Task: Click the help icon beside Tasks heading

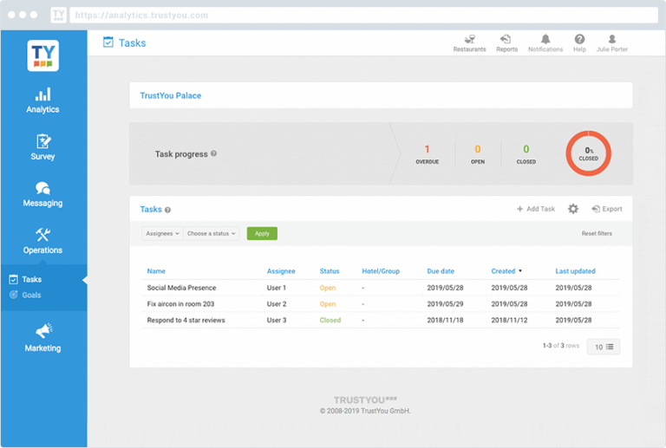Action: click(167, 210)
